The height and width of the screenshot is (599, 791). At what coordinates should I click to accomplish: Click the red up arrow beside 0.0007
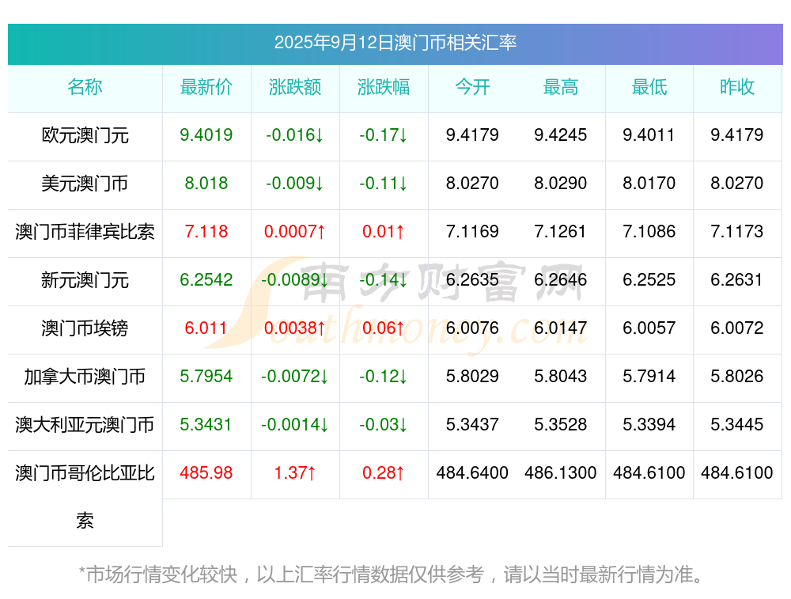click(x=322, y=233)
